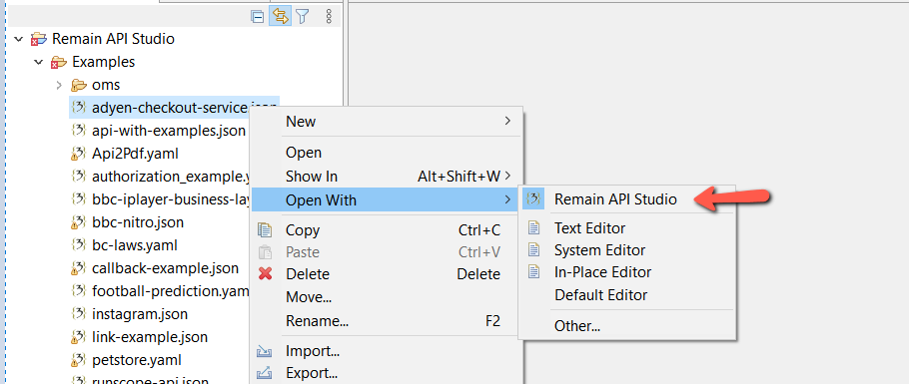The image size is (909, 384).
Task: Open the View Menu three-dots icon
Action: 330,16
